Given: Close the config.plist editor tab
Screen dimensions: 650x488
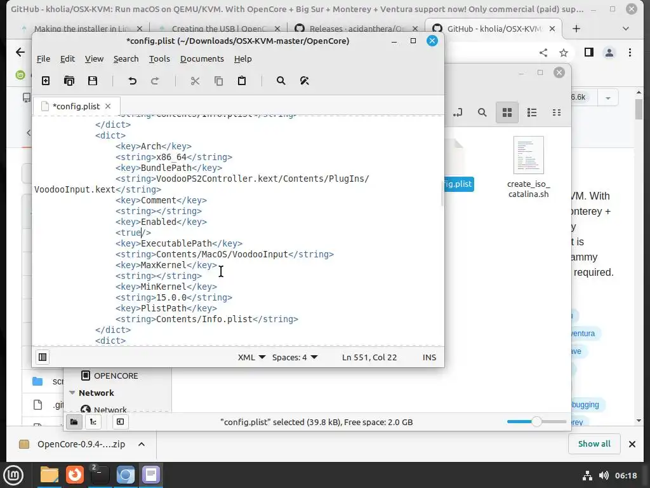Looking at the screenshot, I should pyautogui.click(x=108, y=106).
